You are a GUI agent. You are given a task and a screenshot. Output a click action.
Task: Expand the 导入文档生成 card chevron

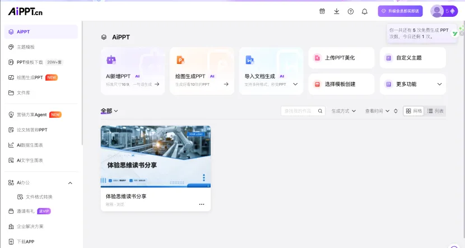295,84
